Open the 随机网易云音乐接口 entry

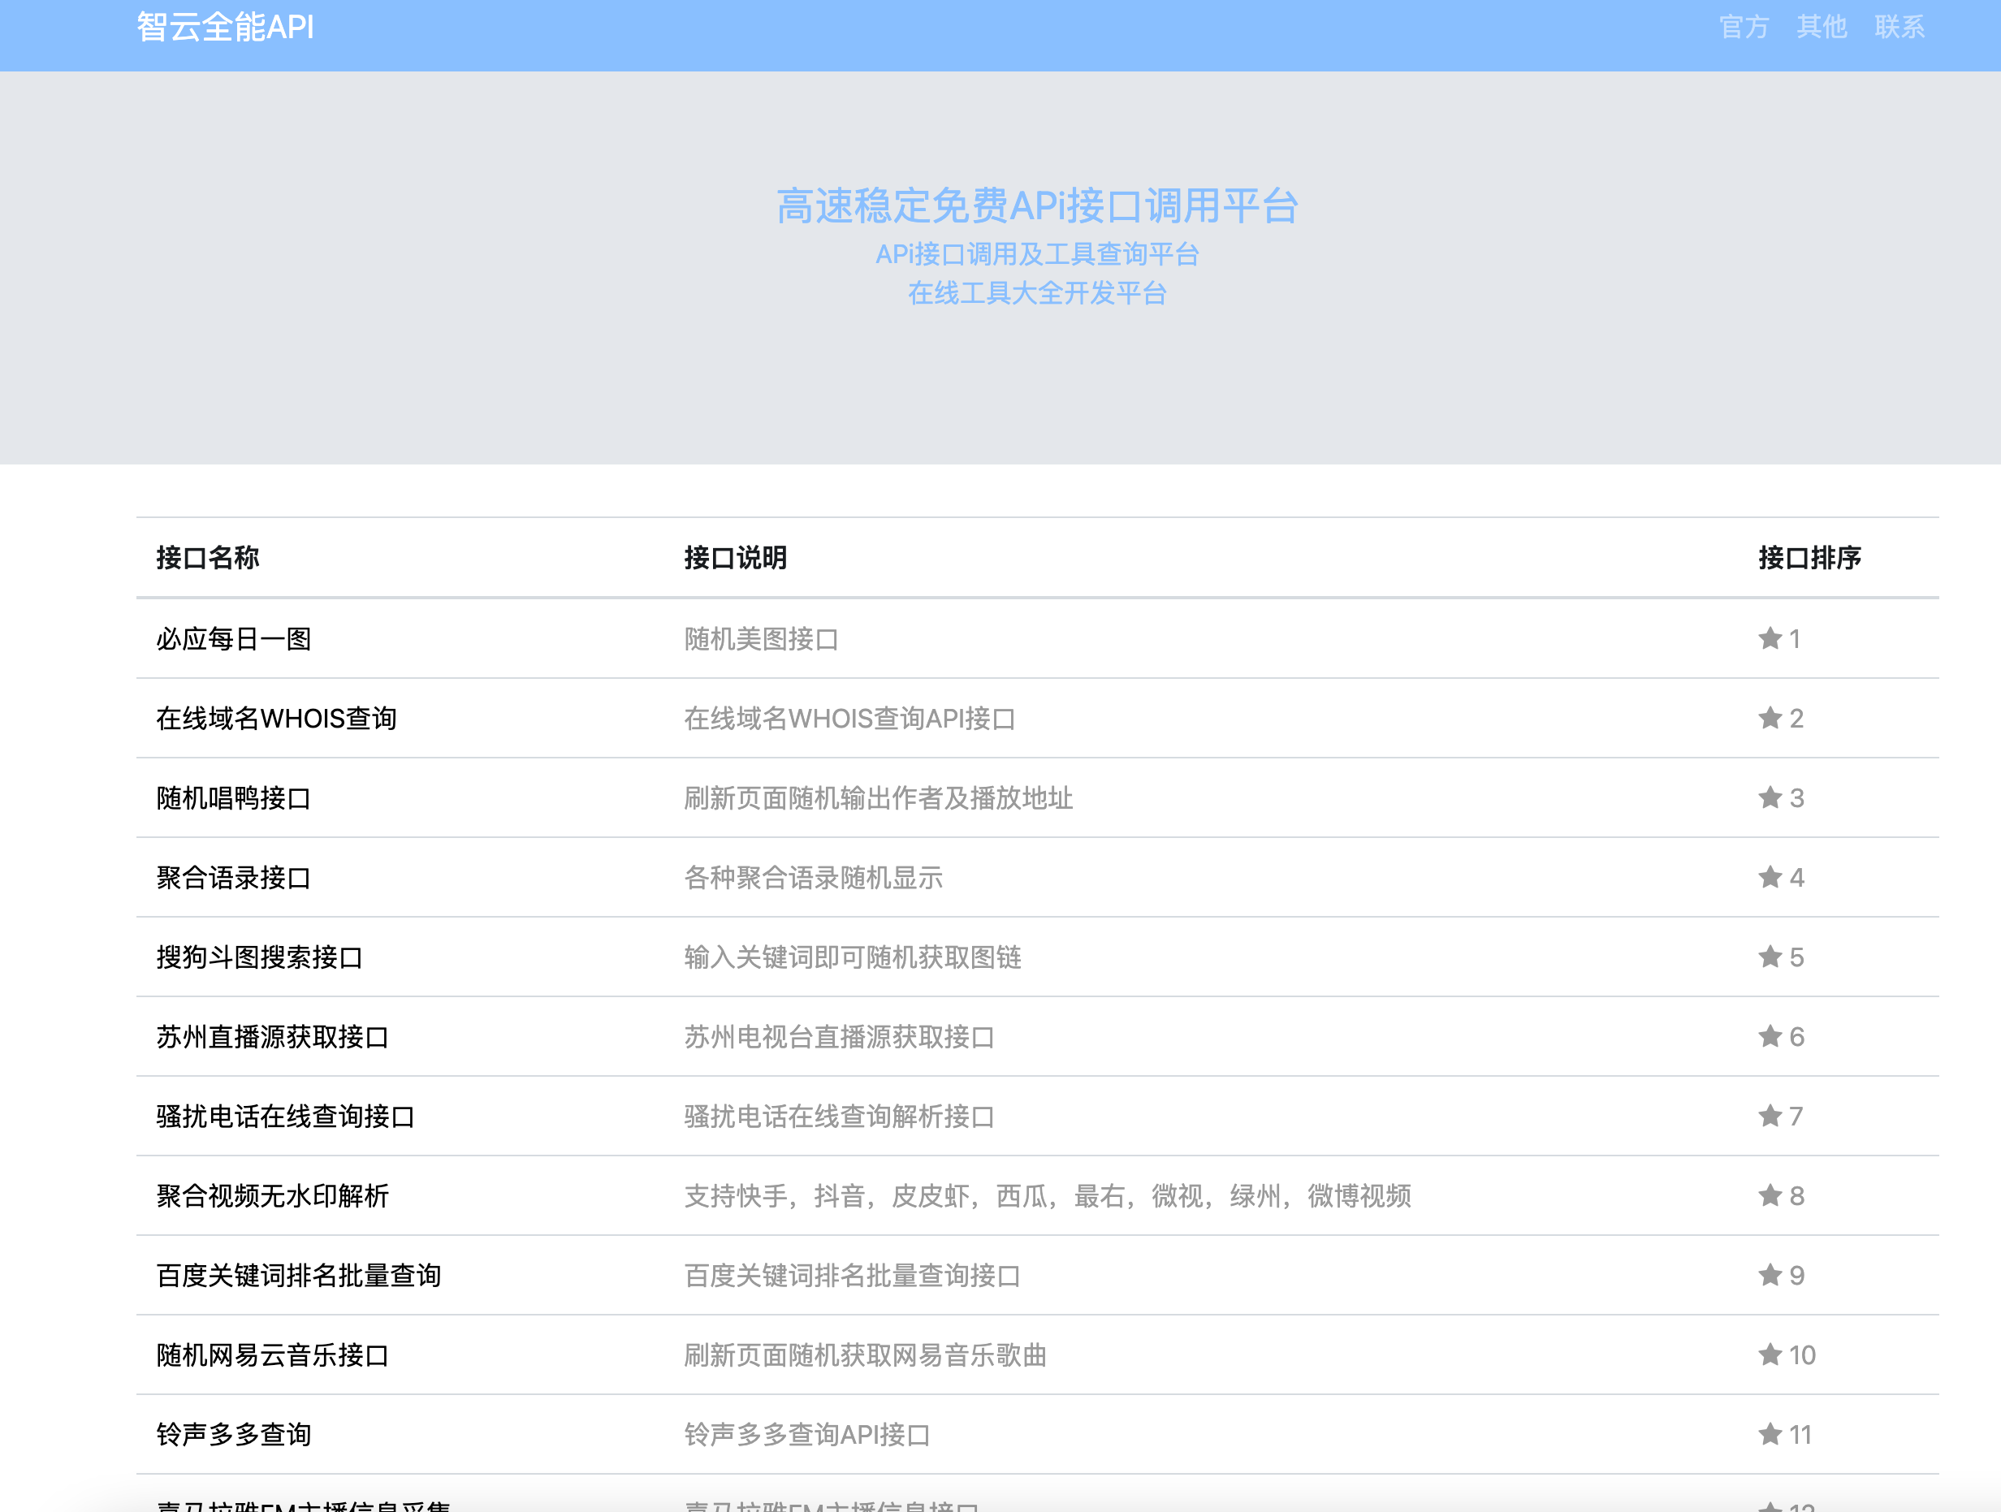coord(272,1355)
